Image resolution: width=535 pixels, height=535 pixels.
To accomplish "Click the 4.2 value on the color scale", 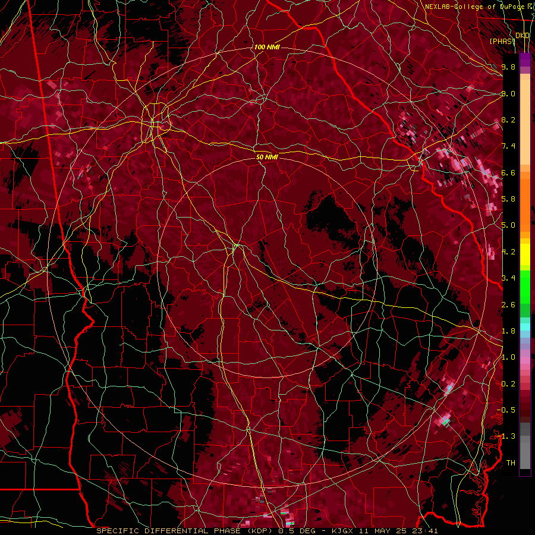I will tap(509, 251).
